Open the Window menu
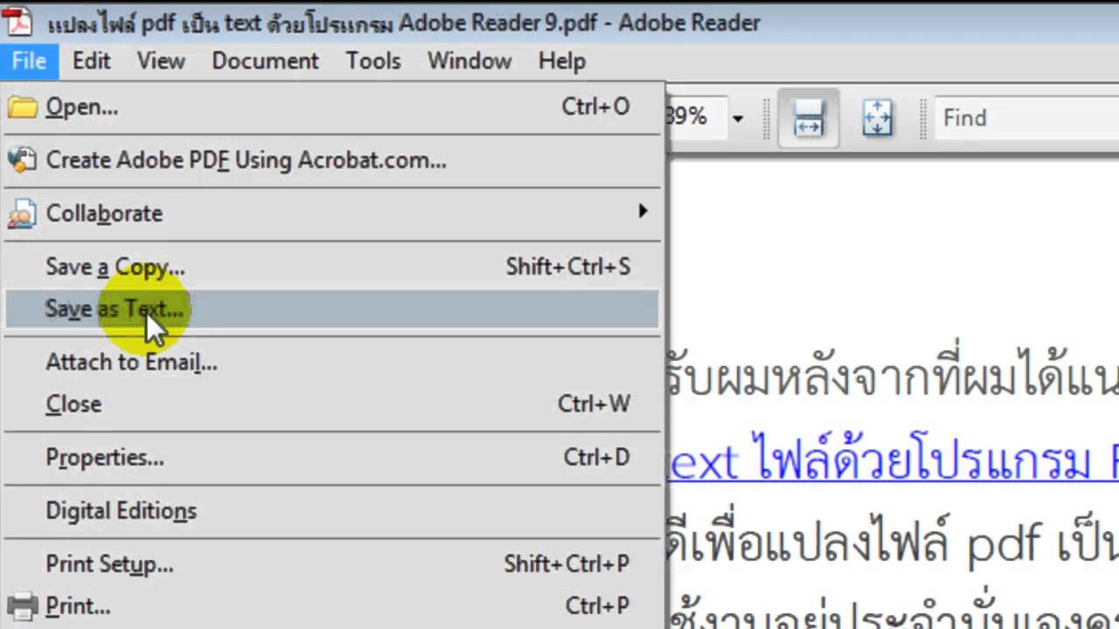This screenshot has height=629, width=1119. tap(469, 61)
